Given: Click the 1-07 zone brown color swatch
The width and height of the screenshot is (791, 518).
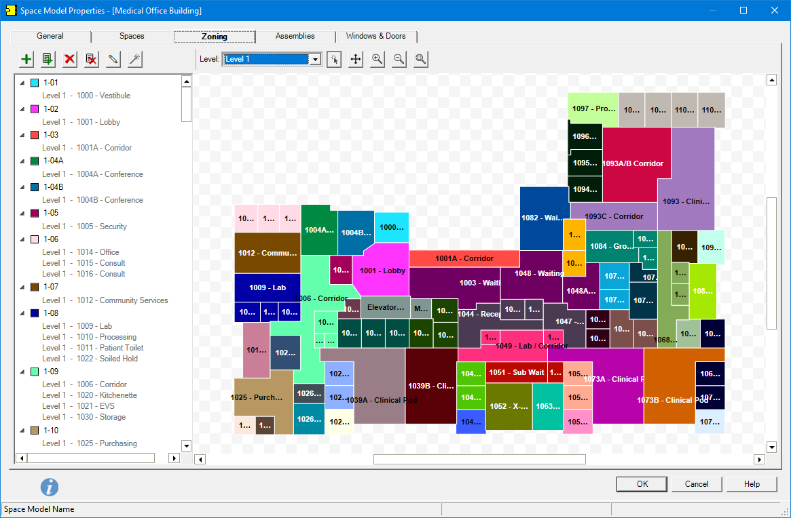Looking at the screenshot, I should tap(35, 287).
